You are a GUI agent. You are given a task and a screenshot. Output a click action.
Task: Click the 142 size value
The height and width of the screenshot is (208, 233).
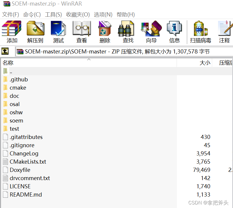pyautogui.click(x=205, y=178)
